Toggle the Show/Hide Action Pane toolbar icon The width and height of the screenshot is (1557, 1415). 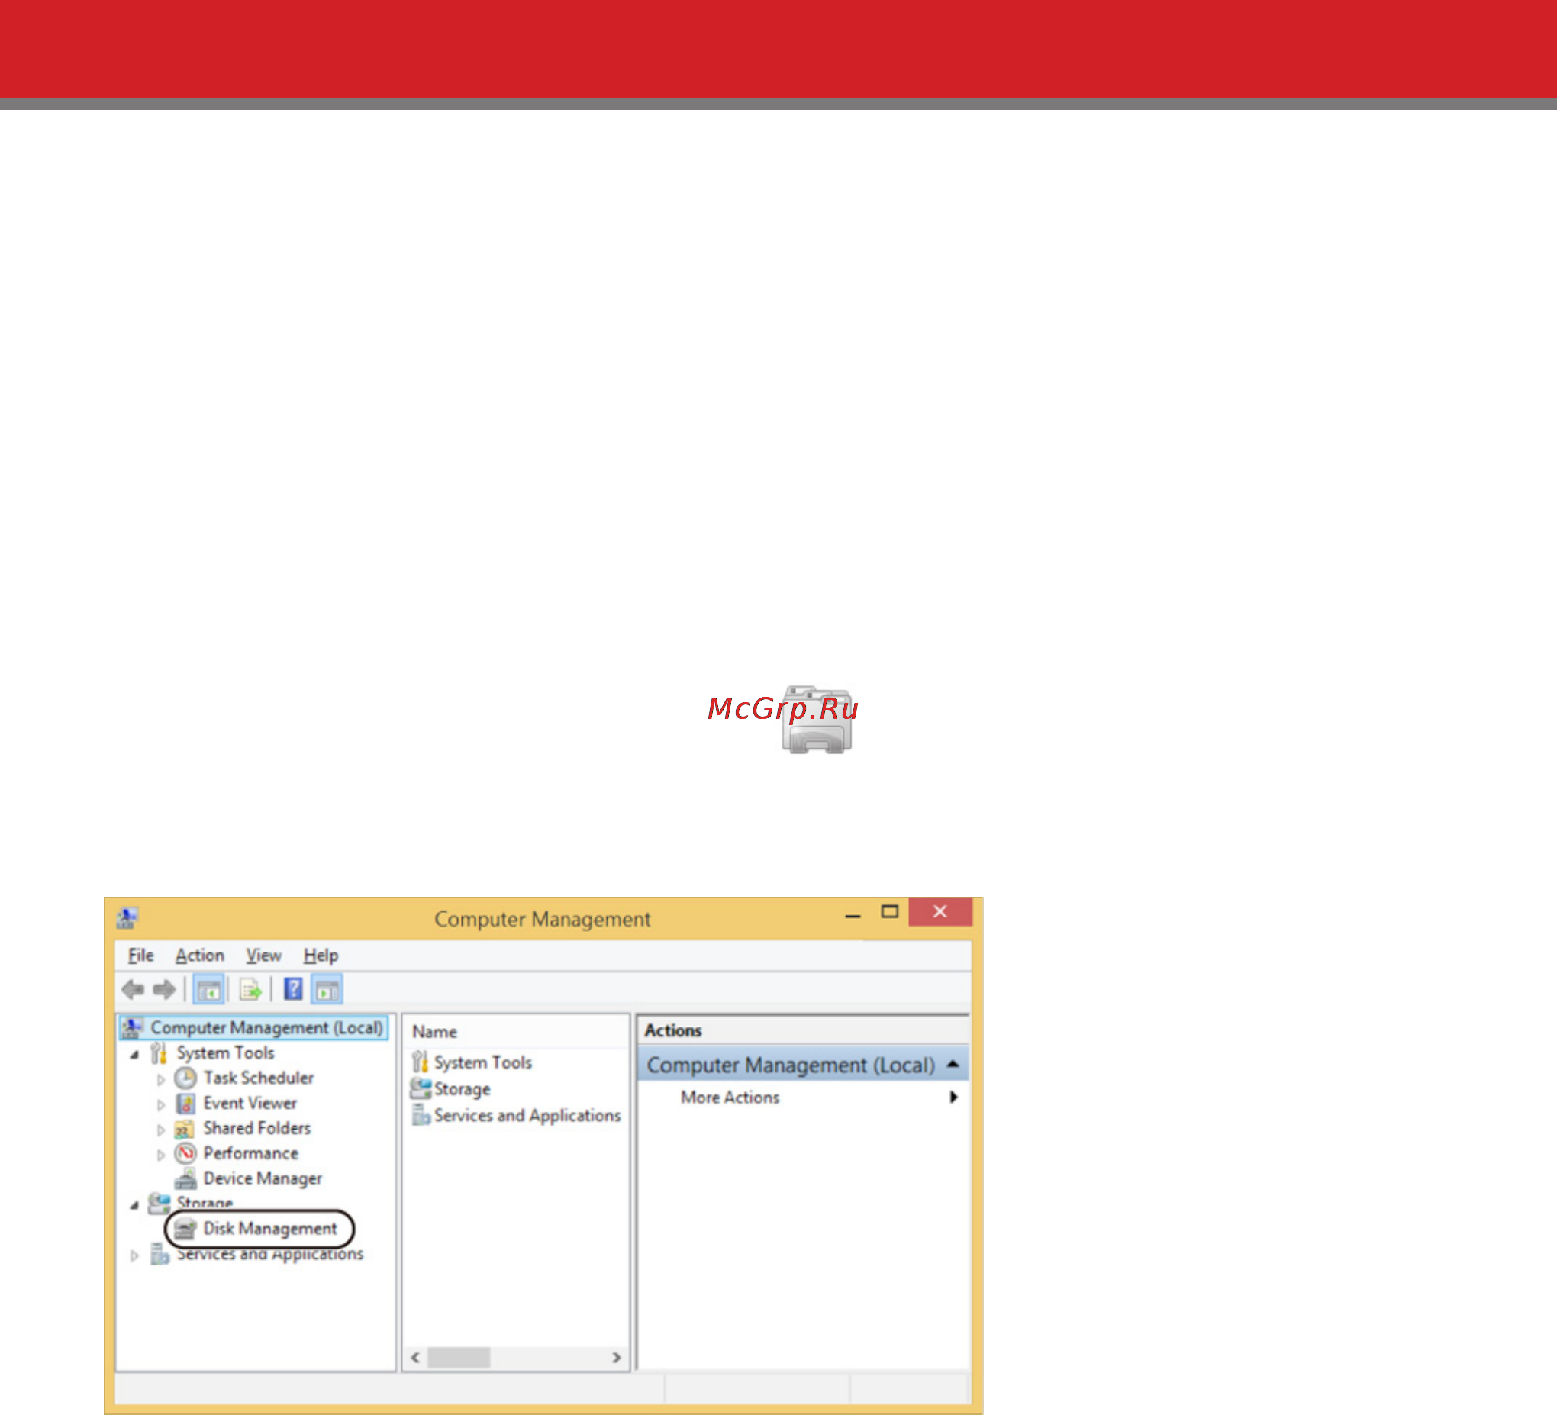pos(327,989)
